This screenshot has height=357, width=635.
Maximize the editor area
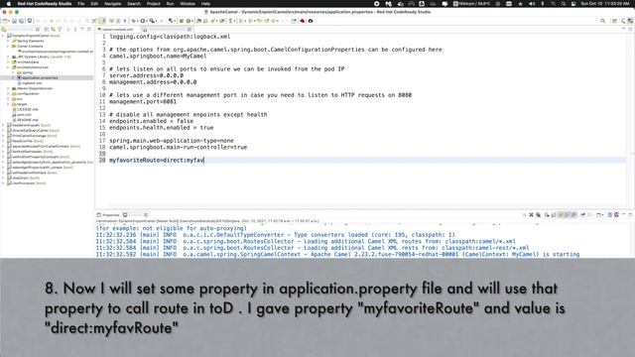(x=630, y=29)
